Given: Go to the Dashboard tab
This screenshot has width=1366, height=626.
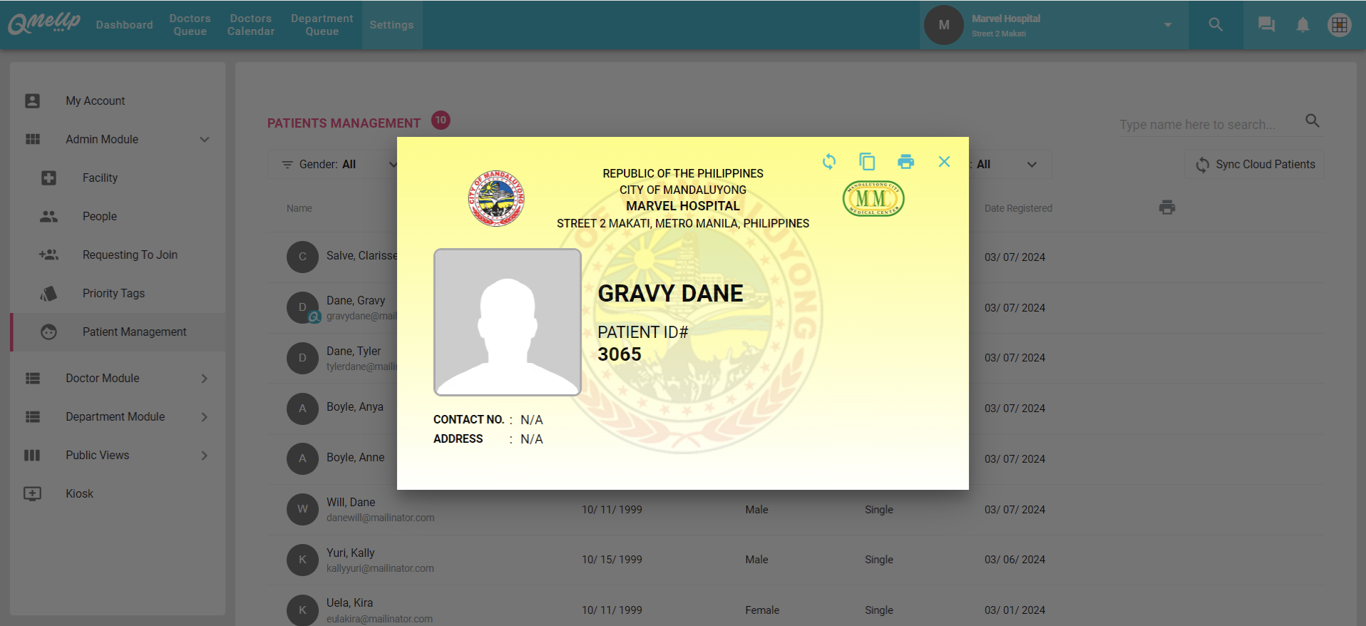Looking at the screenshot, I should pos(124,25).
